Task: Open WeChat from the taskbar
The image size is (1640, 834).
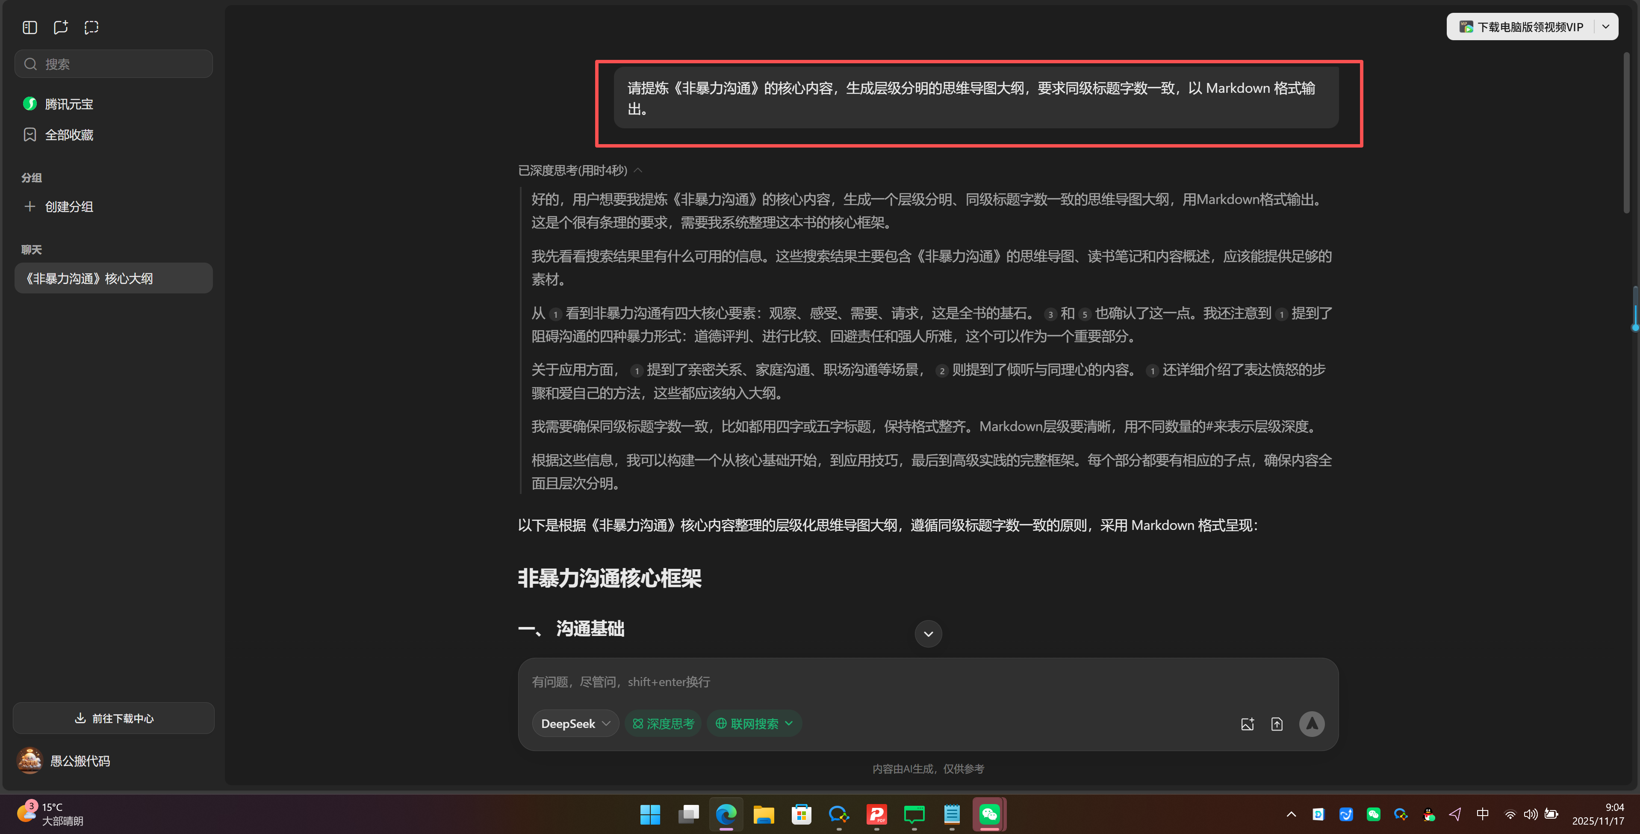Action: pyautogui.click(x=989, y=814)
